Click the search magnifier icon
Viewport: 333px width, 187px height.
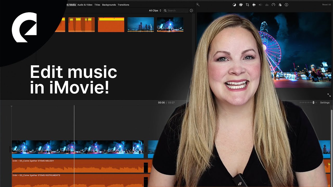click(x=165, y=11)
